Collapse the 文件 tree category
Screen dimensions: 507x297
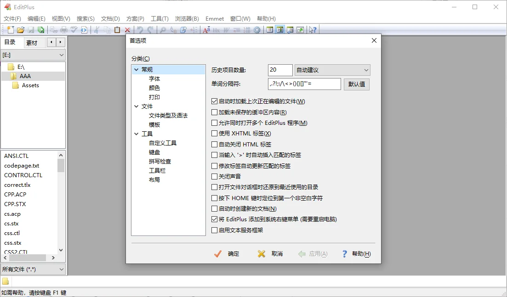click(x=136, y=106)
